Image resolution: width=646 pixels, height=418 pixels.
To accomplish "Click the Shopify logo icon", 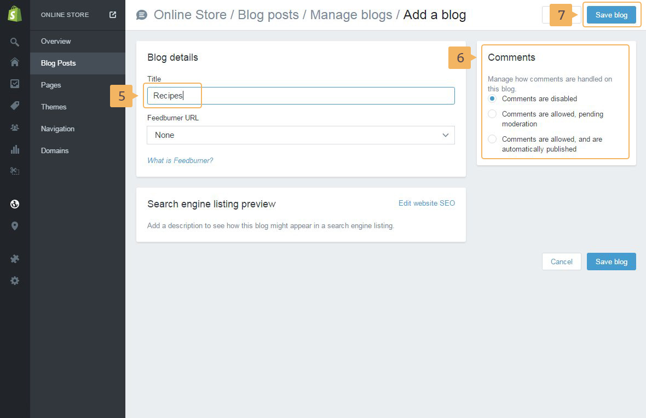I will click(15, 15).
